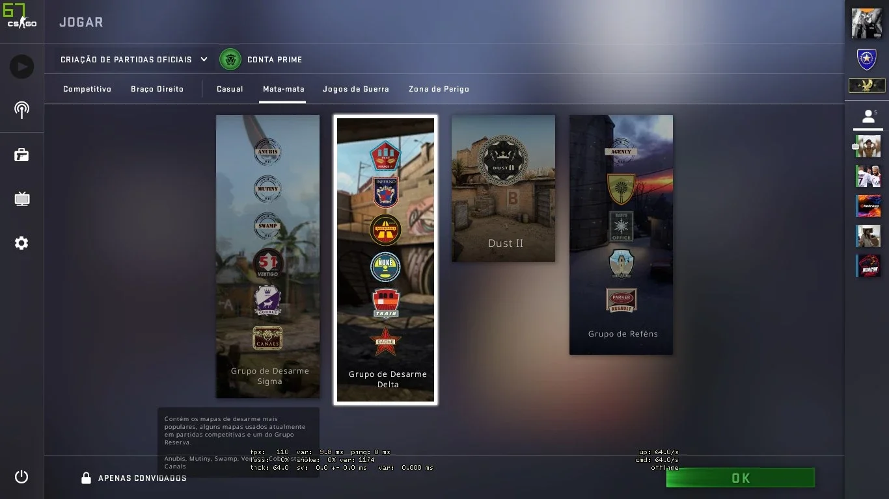
Task: Select the Grupo de Reféns label
Action: pyautogui.click(x=623, y=334)
